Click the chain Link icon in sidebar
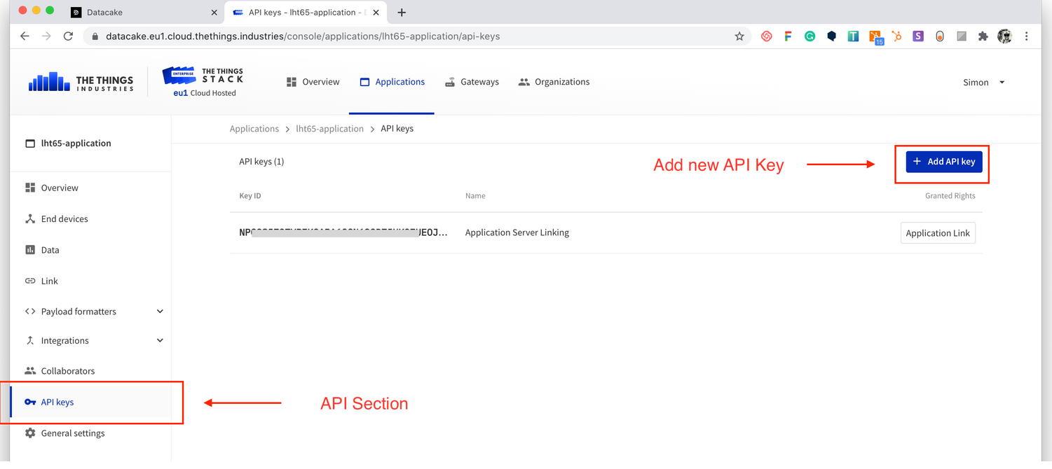 [30, 281]
